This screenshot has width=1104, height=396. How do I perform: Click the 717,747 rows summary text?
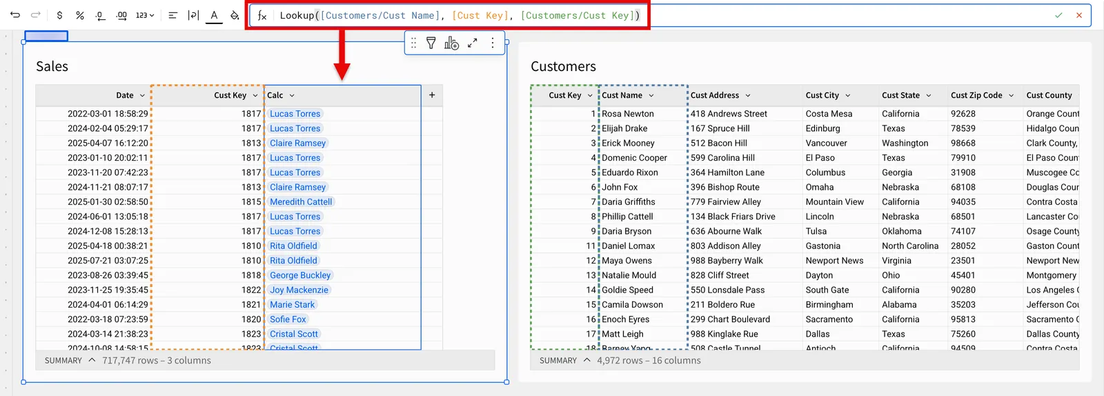click(x=157, y=360)
